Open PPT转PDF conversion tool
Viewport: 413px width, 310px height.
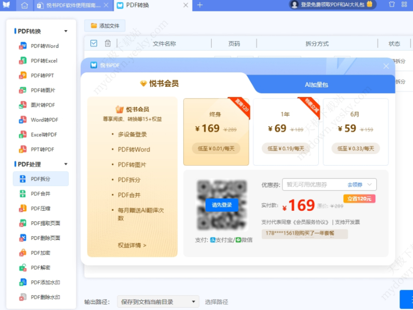click(x=37, y=149)
